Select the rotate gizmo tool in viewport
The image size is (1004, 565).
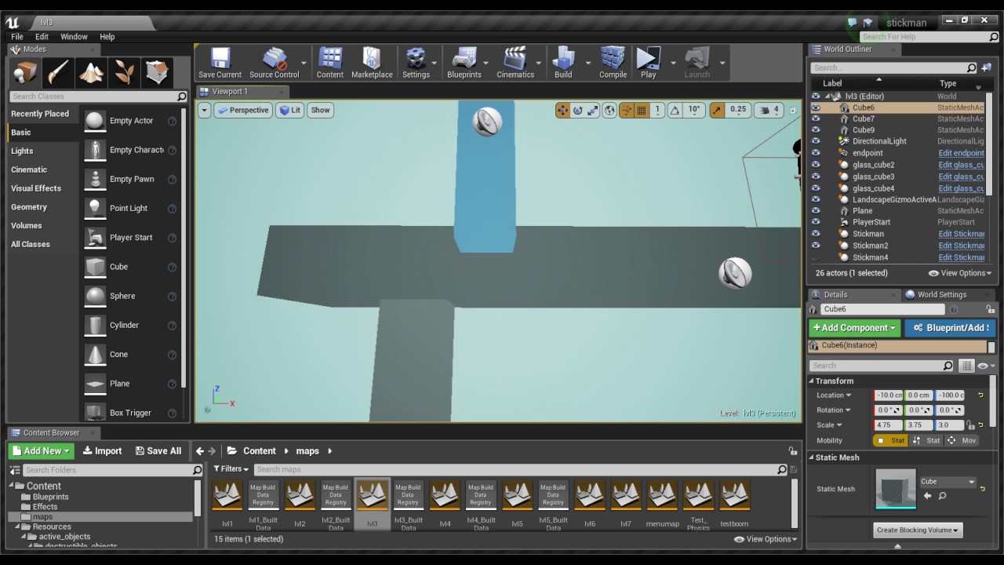577,111
